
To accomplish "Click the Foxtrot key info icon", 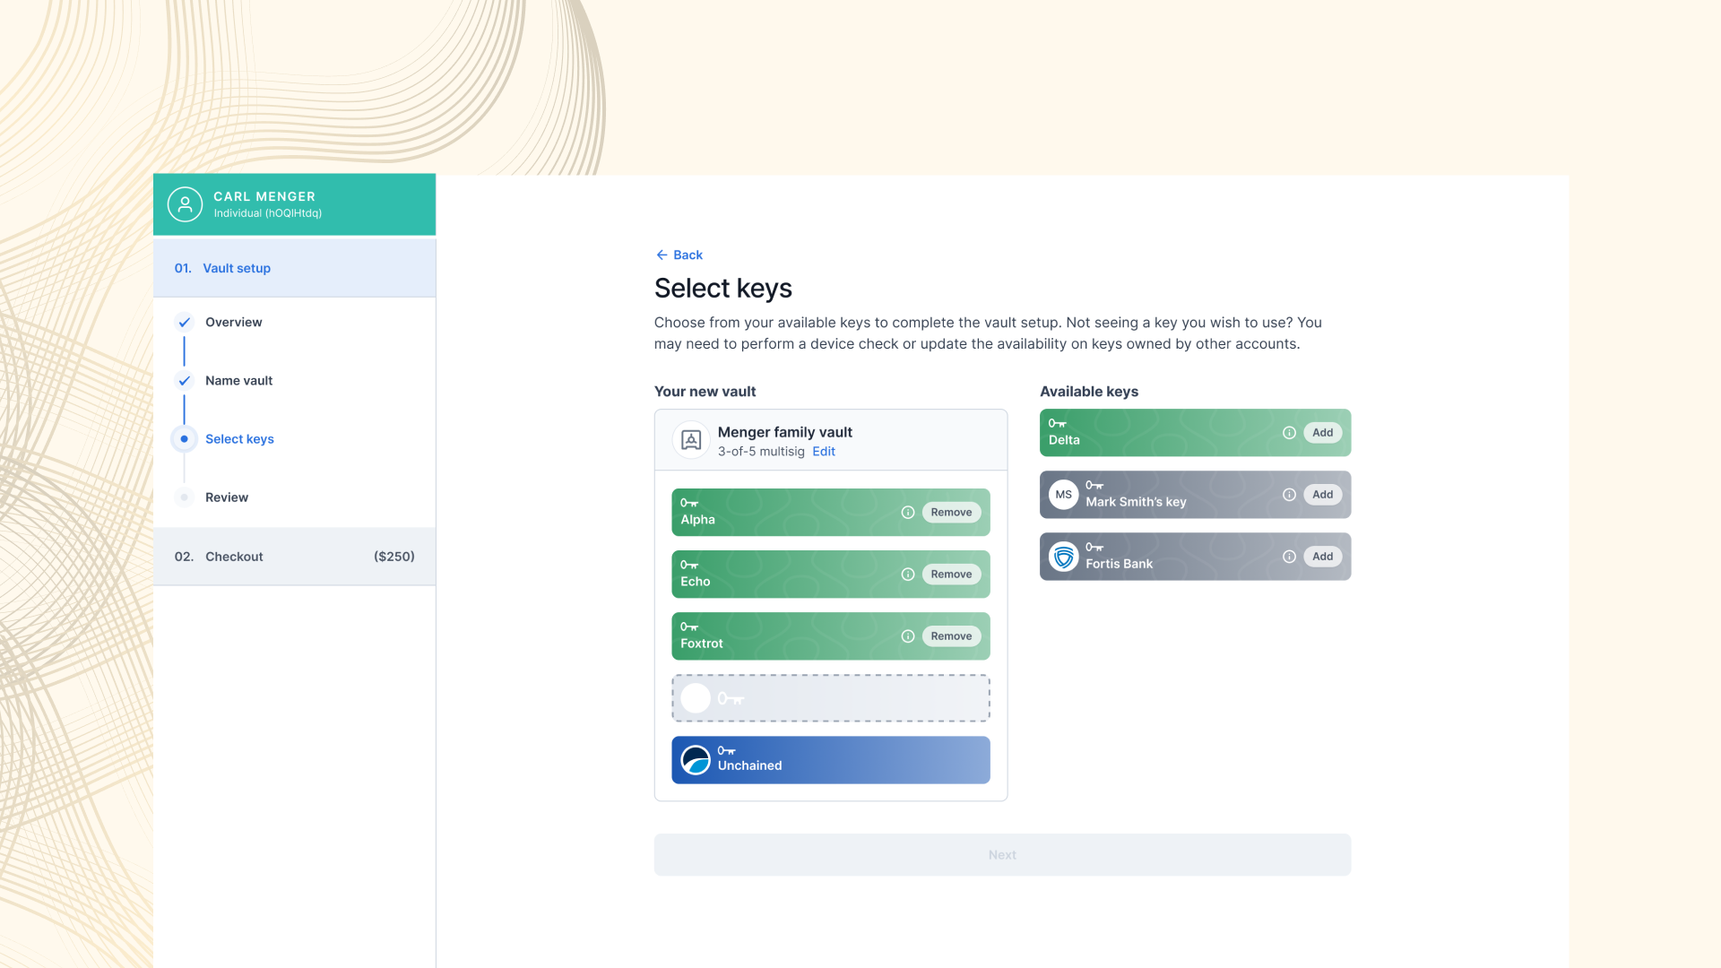I will click(907, 636).
